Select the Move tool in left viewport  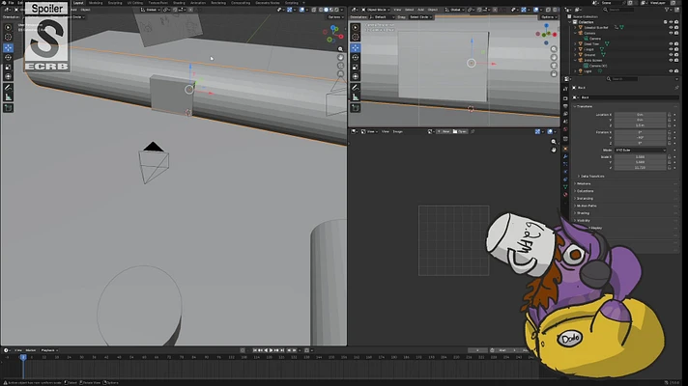9,47
